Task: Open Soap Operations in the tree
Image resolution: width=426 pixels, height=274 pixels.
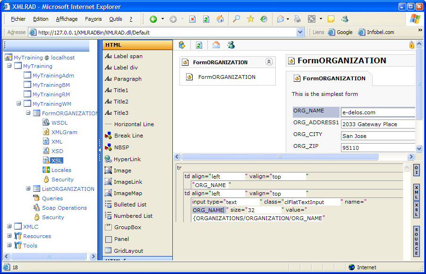Action: [64, 208]
